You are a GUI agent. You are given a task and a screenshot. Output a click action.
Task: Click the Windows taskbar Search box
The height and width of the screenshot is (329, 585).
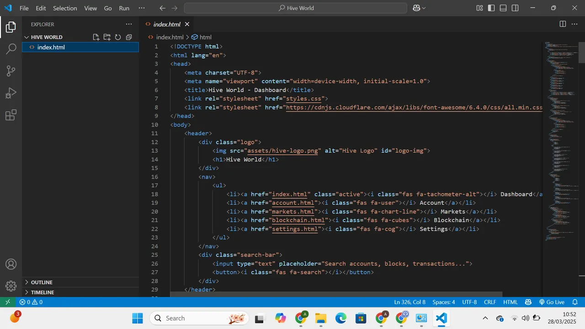tap(199, 318)
